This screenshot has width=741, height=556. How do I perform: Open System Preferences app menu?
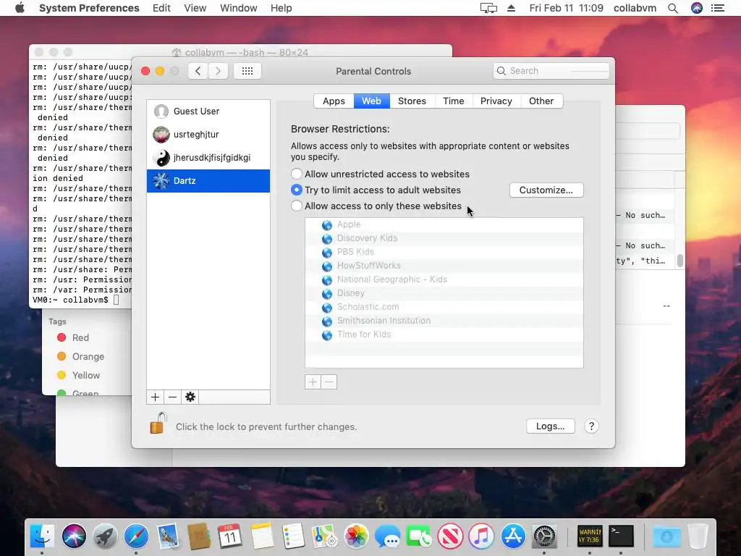(x=89, y=8)
